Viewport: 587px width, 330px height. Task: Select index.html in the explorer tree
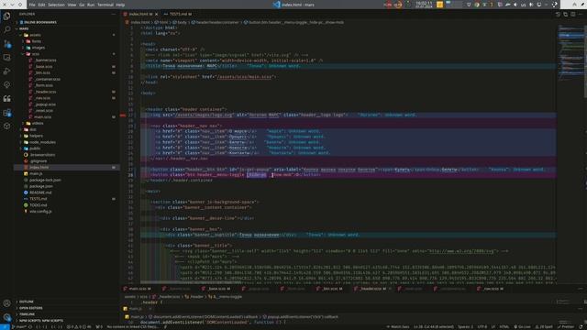click(67, 167)
